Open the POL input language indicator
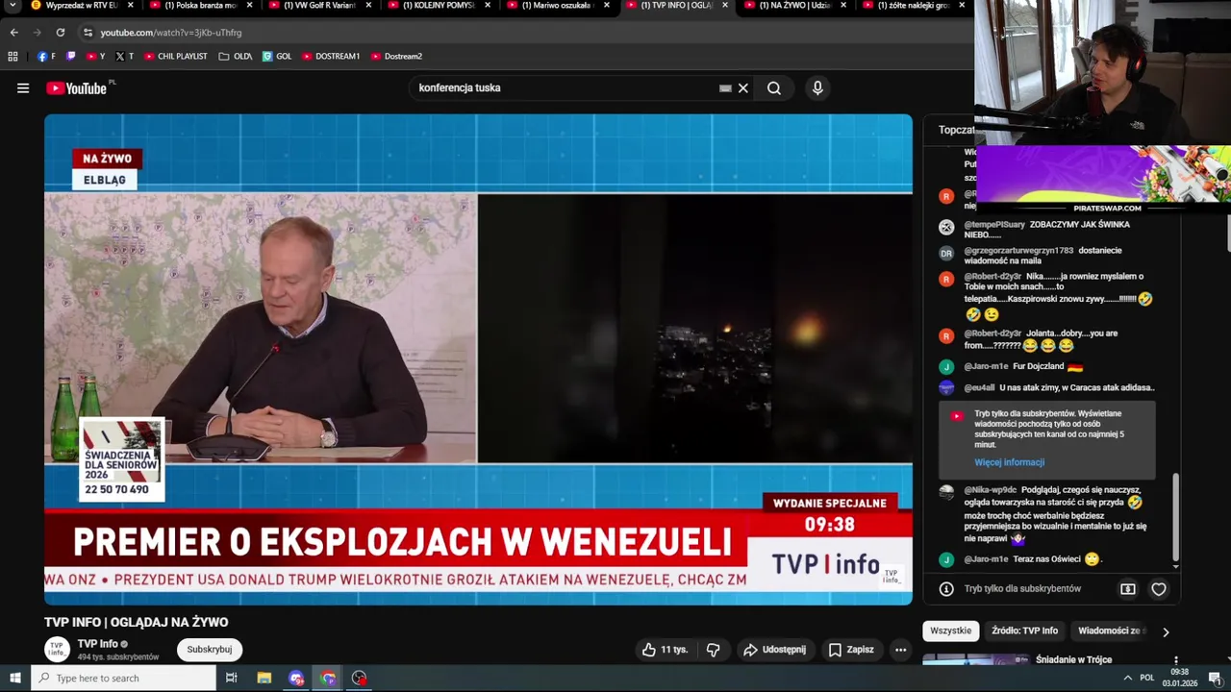This screenshot has width=1231, height=692. coord(1147,679)
